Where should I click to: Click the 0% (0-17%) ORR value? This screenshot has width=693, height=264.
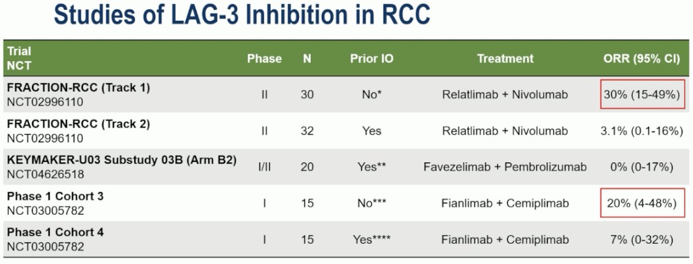[642, 167]
